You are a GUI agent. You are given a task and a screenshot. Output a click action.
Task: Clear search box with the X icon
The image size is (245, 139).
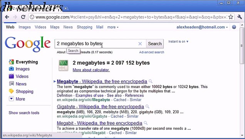pos(140,44)
